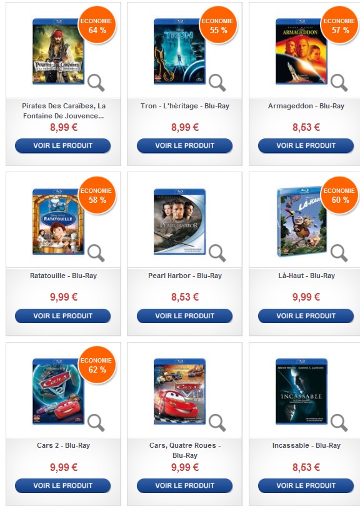This screenshot has height=506, width=360.
Task: Click magnifier icon on Cars Quatre Roues cover
Action: click(217, 423)
